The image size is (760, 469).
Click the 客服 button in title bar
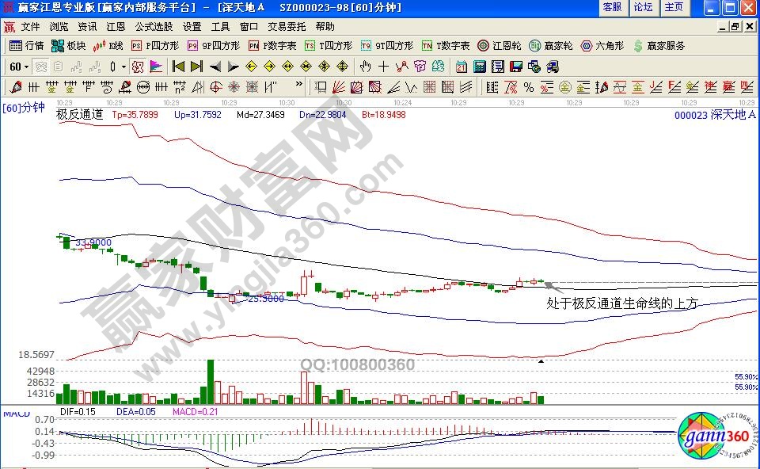tap(611, 7)
